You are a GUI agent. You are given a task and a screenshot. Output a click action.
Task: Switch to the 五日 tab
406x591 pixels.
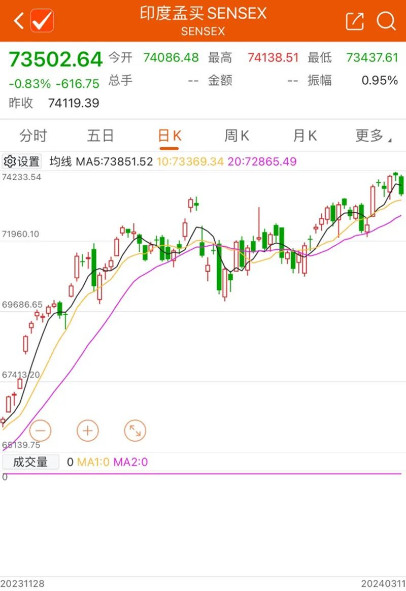pyautogui.click(x=100, y=136)
